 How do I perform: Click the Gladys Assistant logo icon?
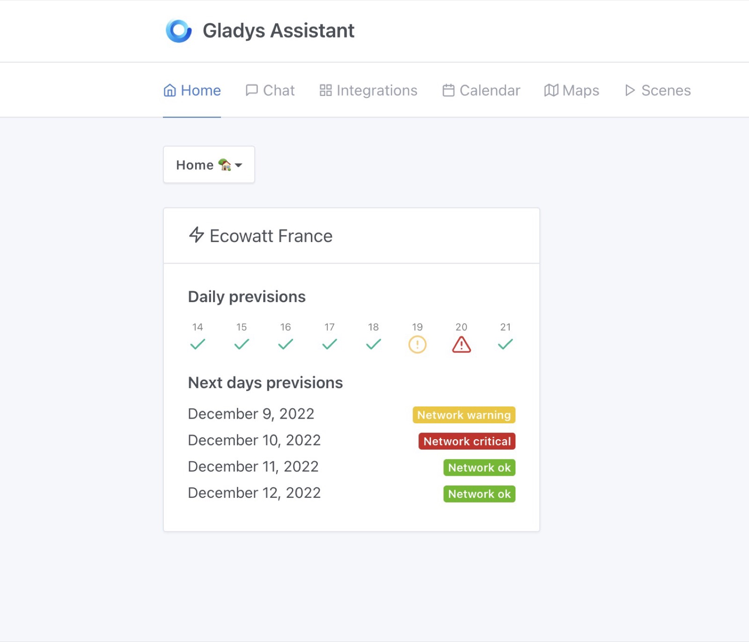click(x=178, y=30)
